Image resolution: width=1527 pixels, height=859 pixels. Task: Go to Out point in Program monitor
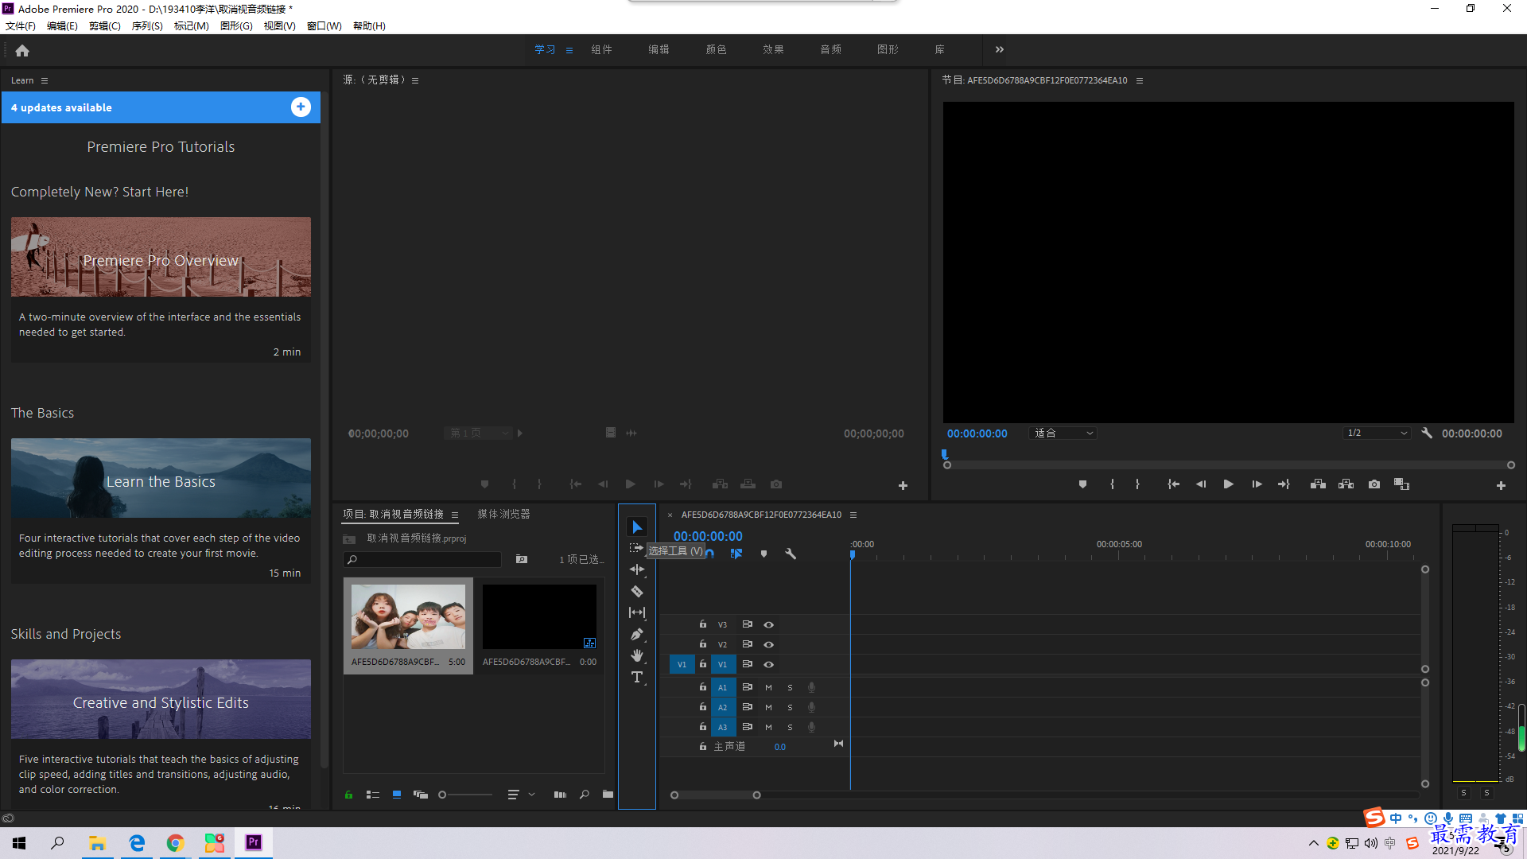pos(1284,484)
